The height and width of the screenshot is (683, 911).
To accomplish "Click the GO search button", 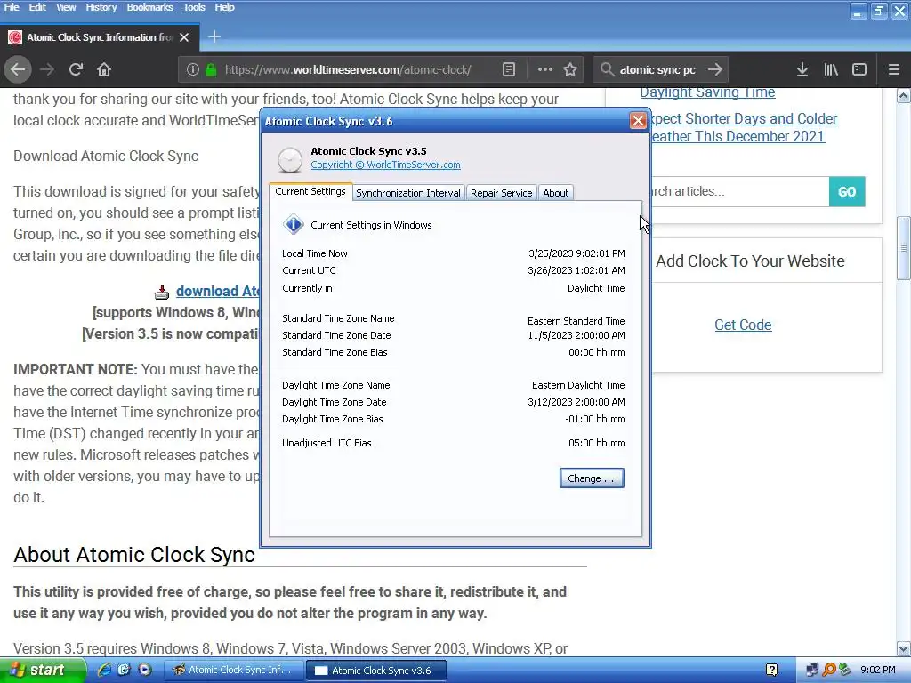I will [x=847, y=192].
